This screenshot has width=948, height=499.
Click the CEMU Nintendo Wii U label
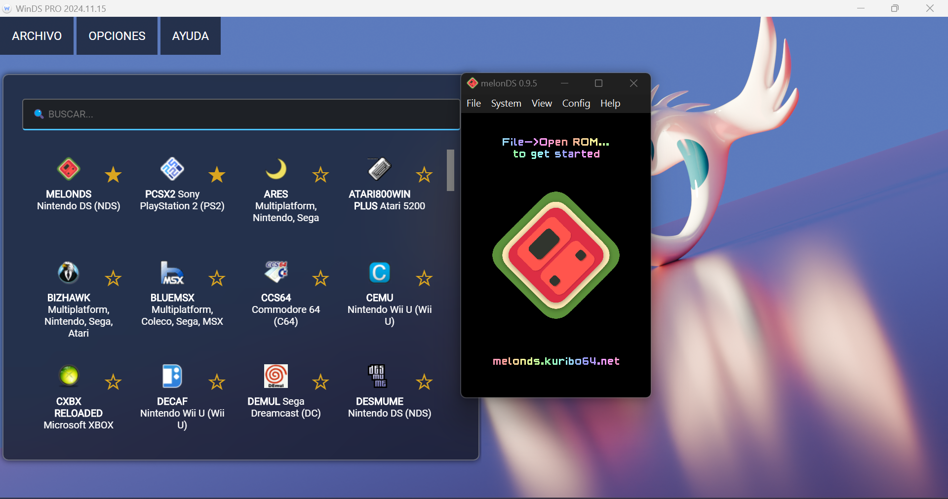point(390,309)
